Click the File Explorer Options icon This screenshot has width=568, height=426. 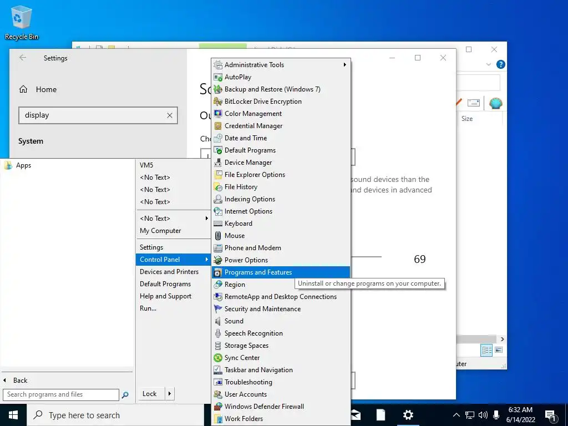click(217, 175)
